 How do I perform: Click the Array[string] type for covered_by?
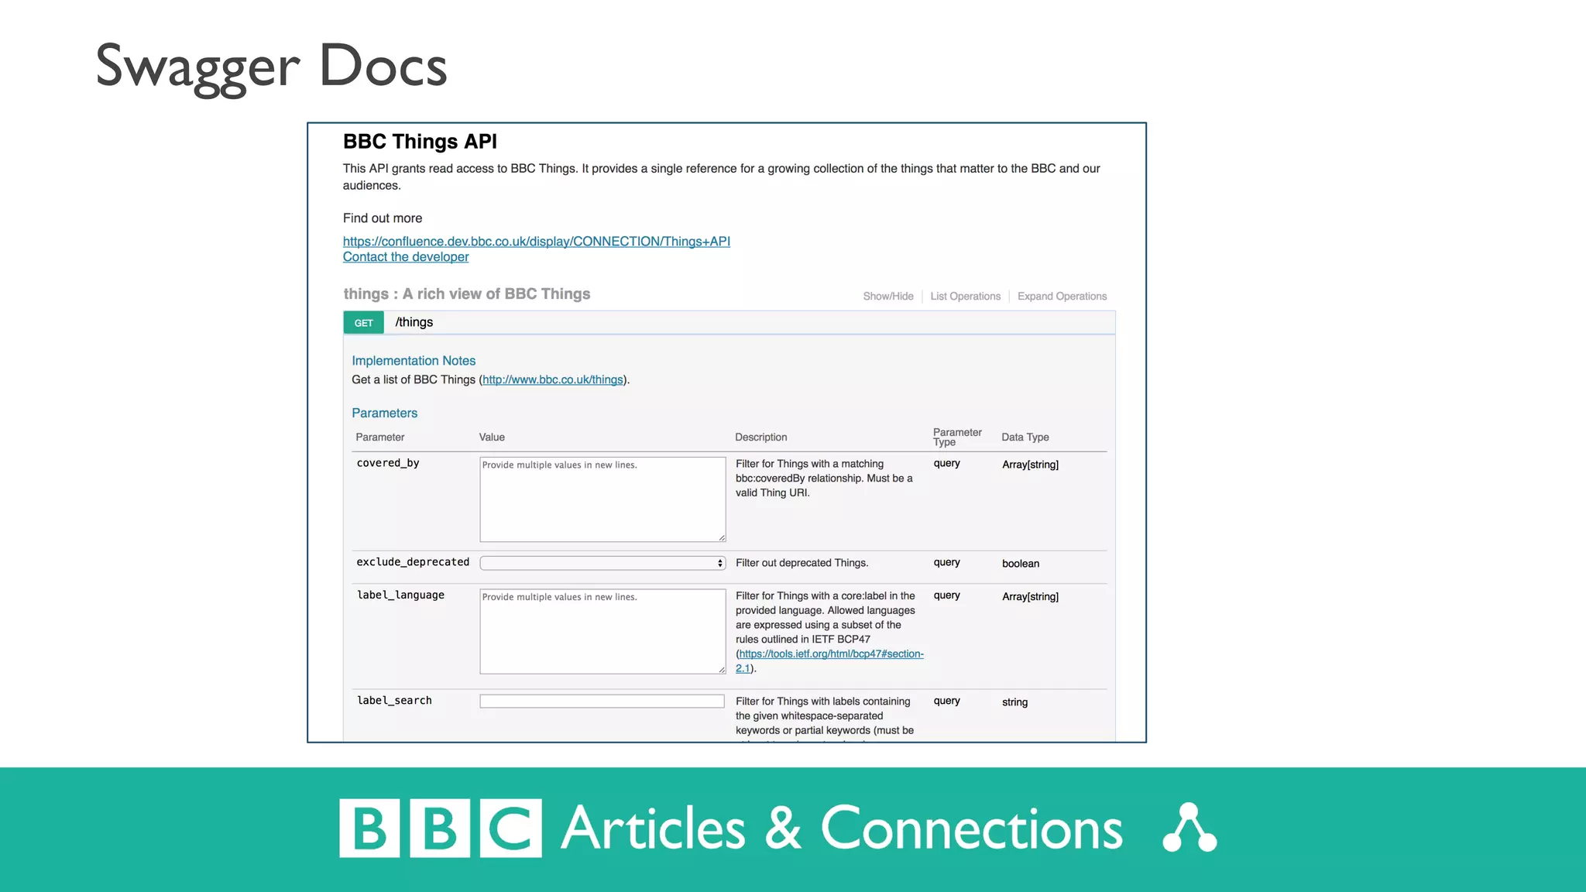1030,465
